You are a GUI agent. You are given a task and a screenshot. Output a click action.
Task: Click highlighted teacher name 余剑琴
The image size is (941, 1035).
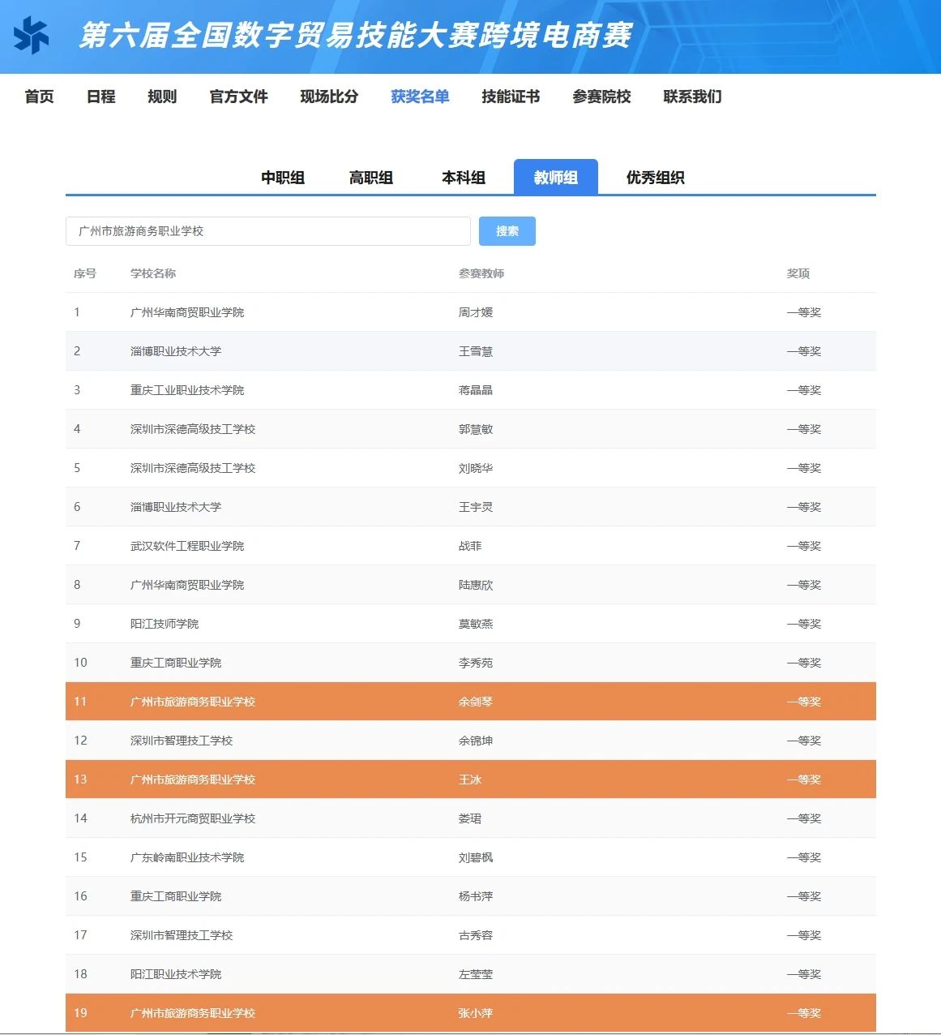point(476,702)
